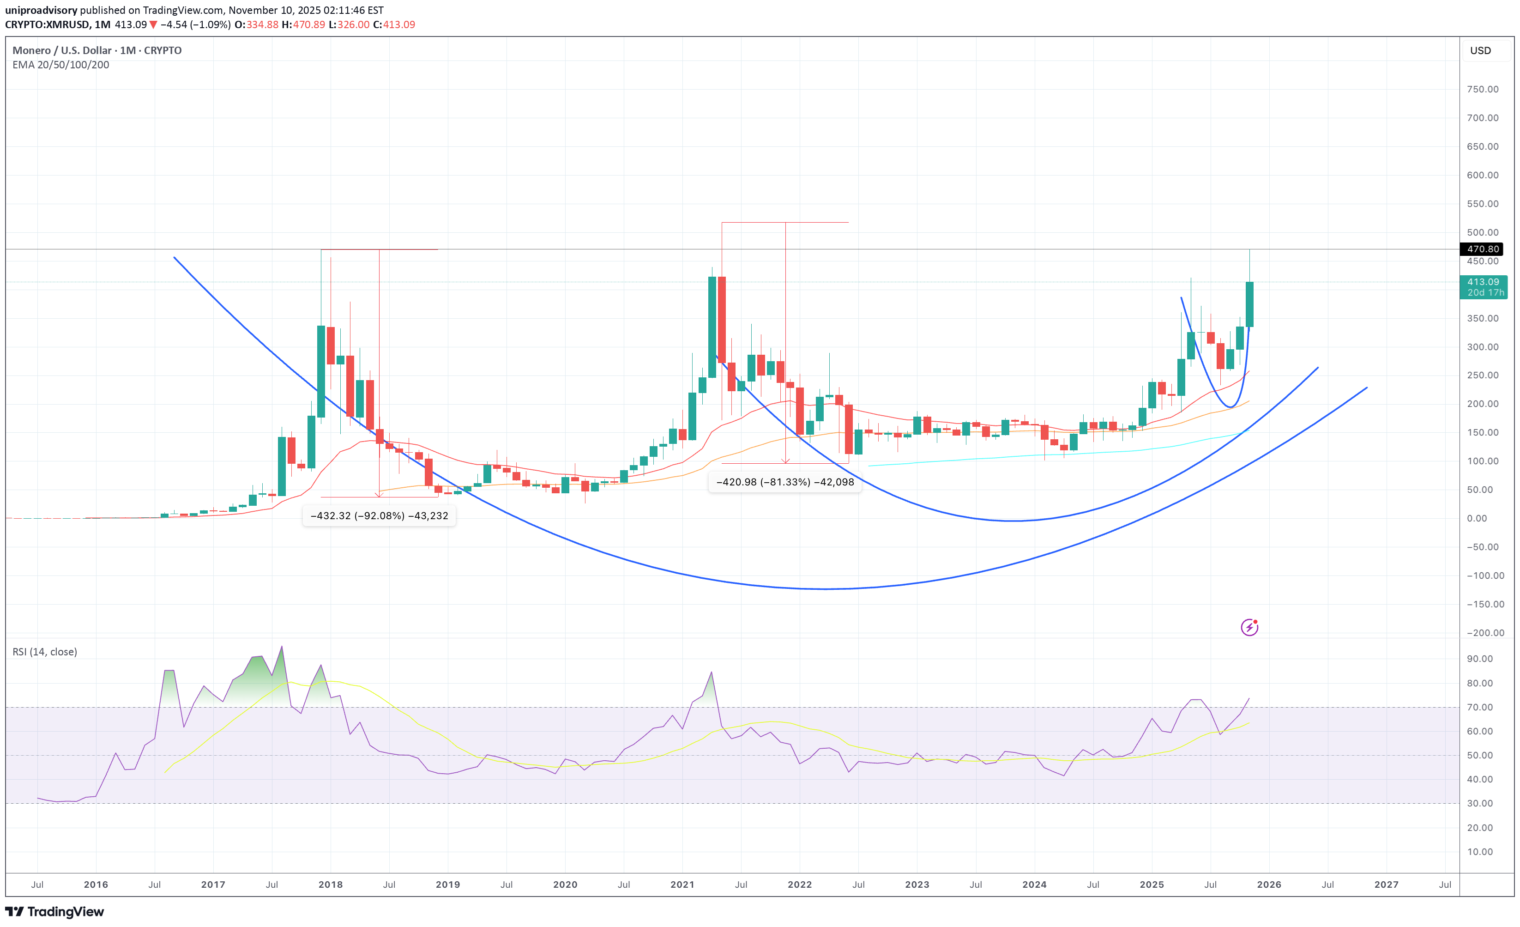Click the purple lightning event icon
The image size is (1520, 927).
(x=1249, y=628)
